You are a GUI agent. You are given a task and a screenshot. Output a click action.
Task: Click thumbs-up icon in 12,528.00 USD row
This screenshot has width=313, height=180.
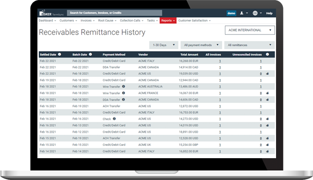[x=267, y=138]
